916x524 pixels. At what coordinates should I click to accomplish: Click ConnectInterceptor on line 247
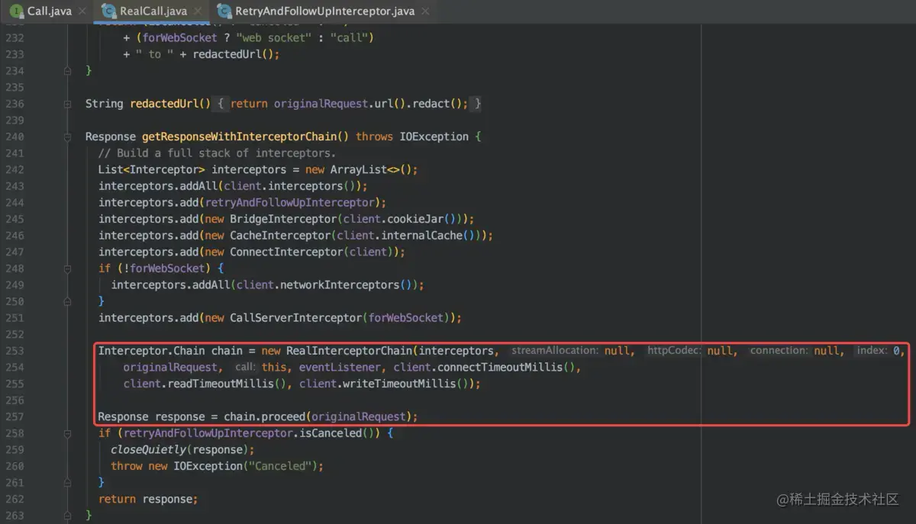click(286, 252)
